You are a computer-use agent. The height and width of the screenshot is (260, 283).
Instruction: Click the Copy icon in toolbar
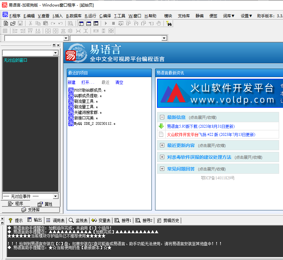38,24
